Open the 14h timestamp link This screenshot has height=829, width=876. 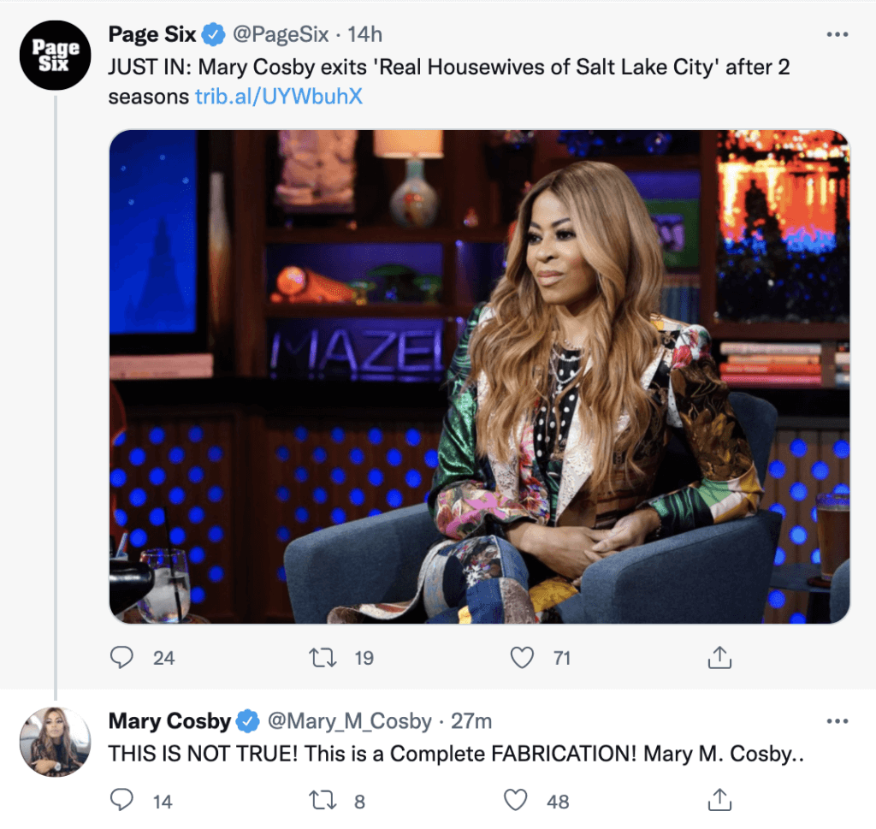point(364,34)
